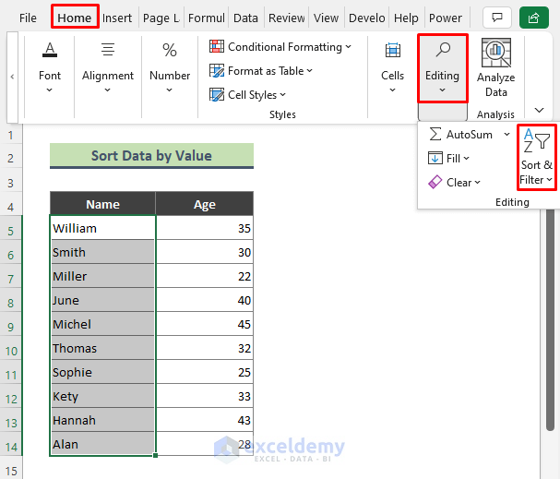This screenshot has height=479, width=560.
Task: Select the cell containing William
Action: click(102, 228)
